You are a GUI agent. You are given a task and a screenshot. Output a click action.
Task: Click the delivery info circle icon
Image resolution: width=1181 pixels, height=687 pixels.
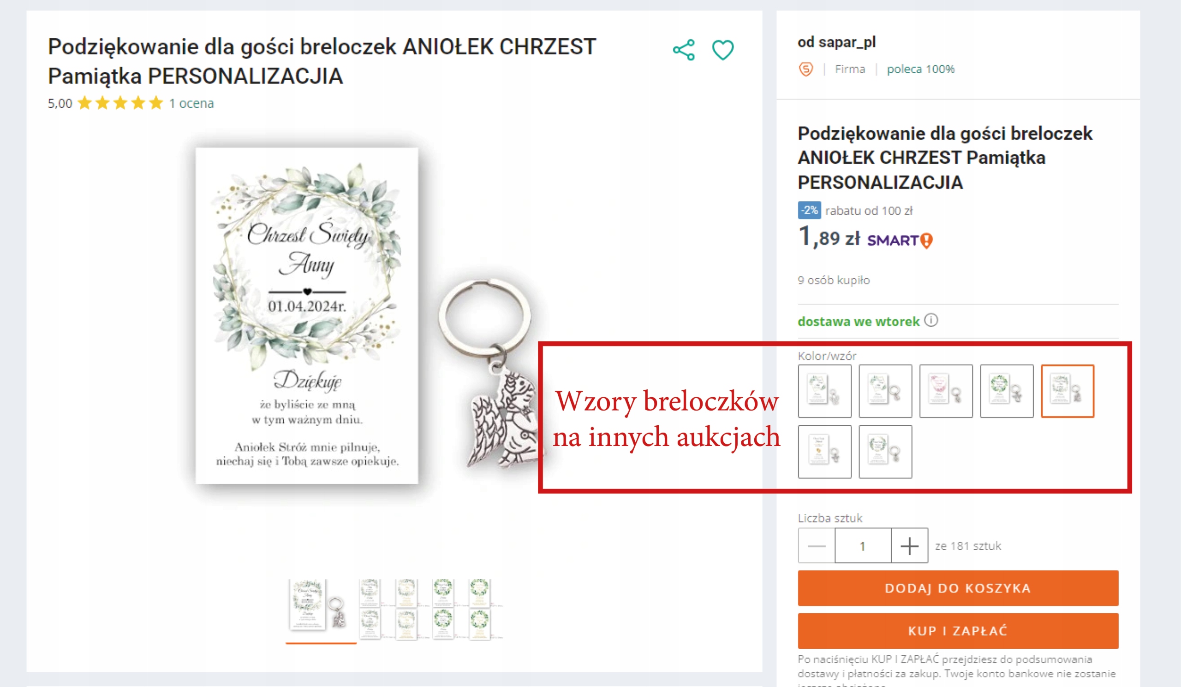931,321
